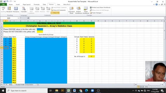The height and width of the screenshot is (93, 166).
Task: Select the Data sheet tab
Action: click(10, 84)
